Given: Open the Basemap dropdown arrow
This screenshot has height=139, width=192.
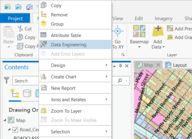Looking at the screenshot, I should pos(139,47).
